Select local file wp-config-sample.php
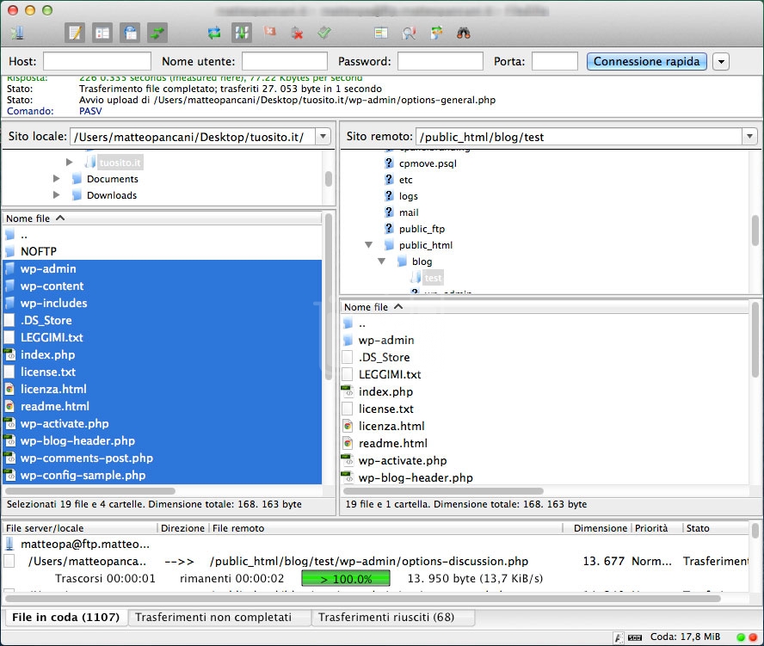 163,475
